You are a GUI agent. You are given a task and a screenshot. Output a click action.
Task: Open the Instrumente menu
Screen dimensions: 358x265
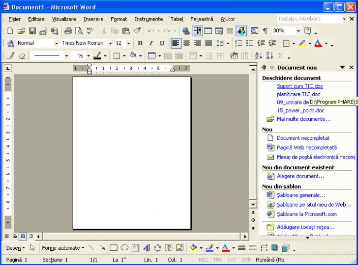tap(149, 19)
